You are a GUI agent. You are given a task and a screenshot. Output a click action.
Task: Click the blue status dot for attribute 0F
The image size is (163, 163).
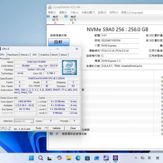pos(51,134)
